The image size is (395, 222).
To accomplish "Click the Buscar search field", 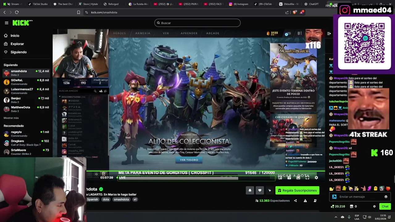I will point(197,23).
